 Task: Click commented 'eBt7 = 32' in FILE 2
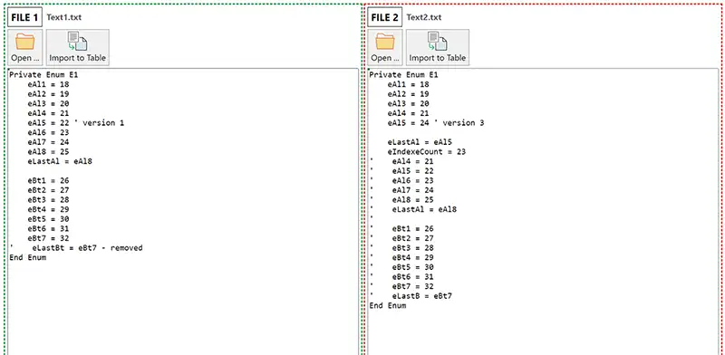[x=413, y=286]
